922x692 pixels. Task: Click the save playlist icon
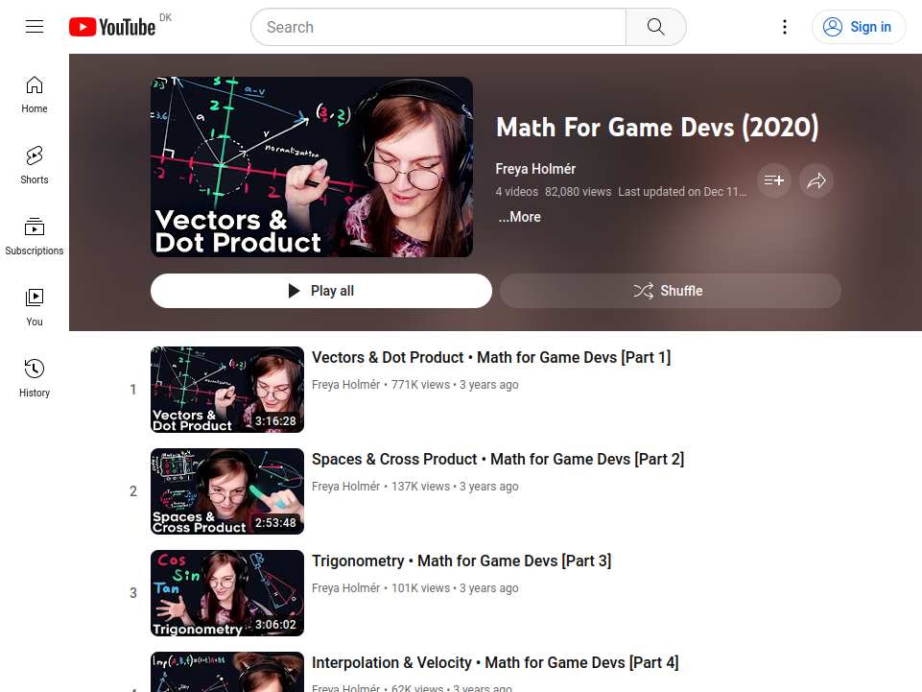pyautogui.click(x=774, y=180)
